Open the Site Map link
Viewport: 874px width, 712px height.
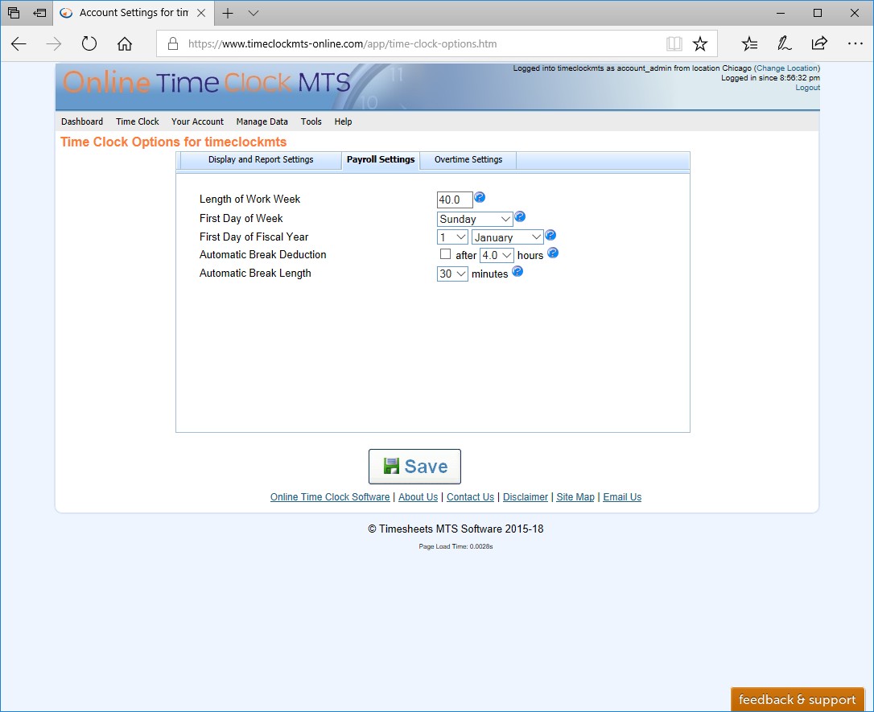pyautogui.click(x=575, y=497)
